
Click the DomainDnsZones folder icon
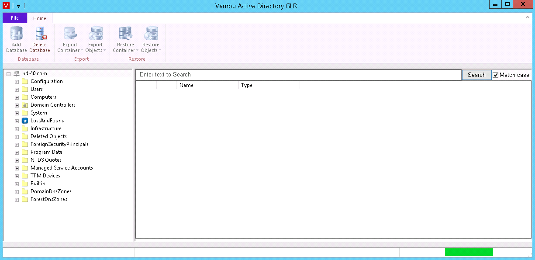click(25, 191)
